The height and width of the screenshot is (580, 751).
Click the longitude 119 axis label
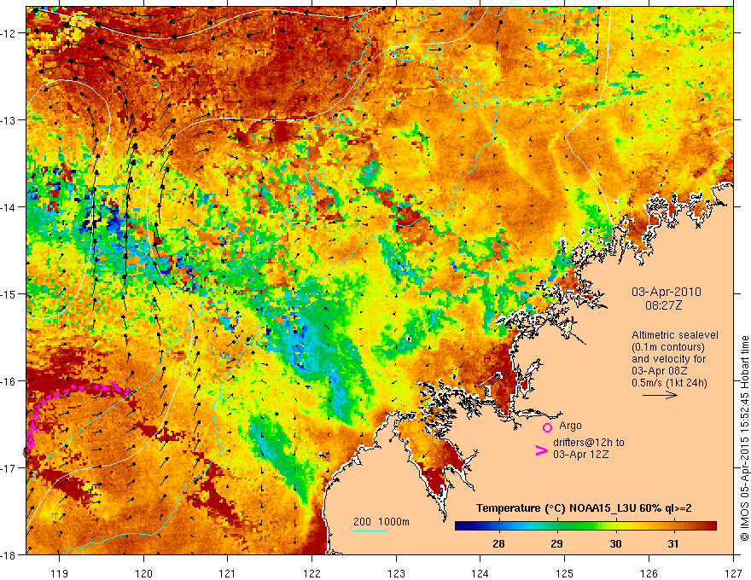(x=60, y=573)
